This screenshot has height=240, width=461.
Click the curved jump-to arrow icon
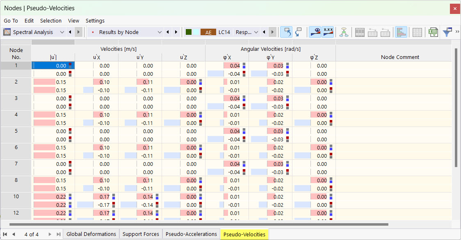(298, 32)
